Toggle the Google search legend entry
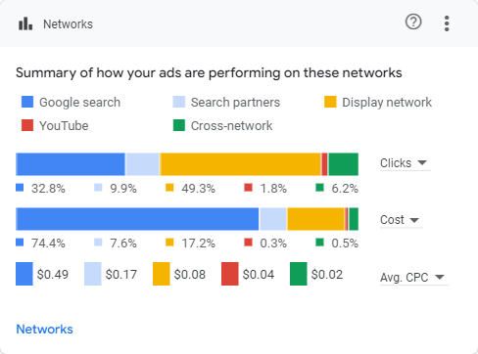This screenshot has height=354, width=478. [71, 102]
